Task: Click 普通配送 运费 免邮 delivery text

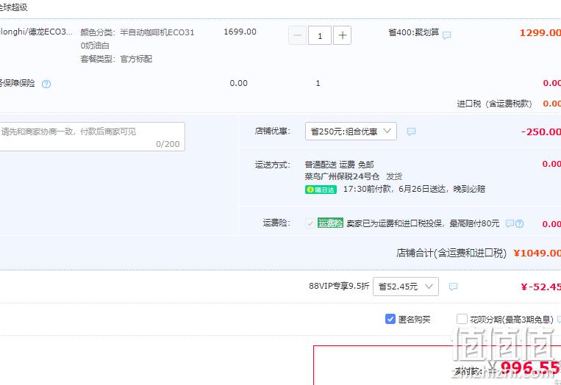Action: click(x=339, y=165)
